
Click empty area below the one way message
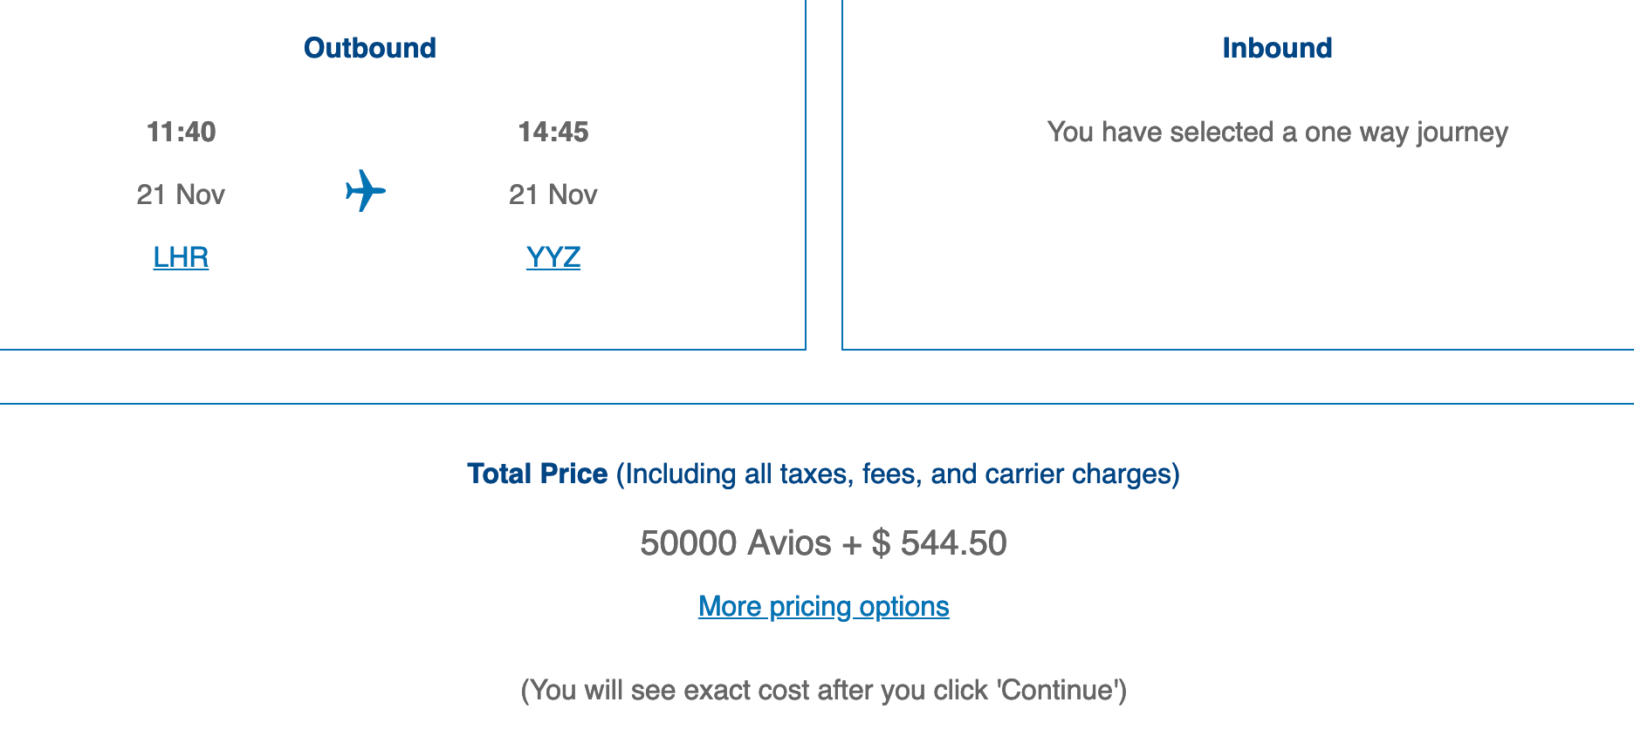pyautogui.click(x=1277, y=253)
